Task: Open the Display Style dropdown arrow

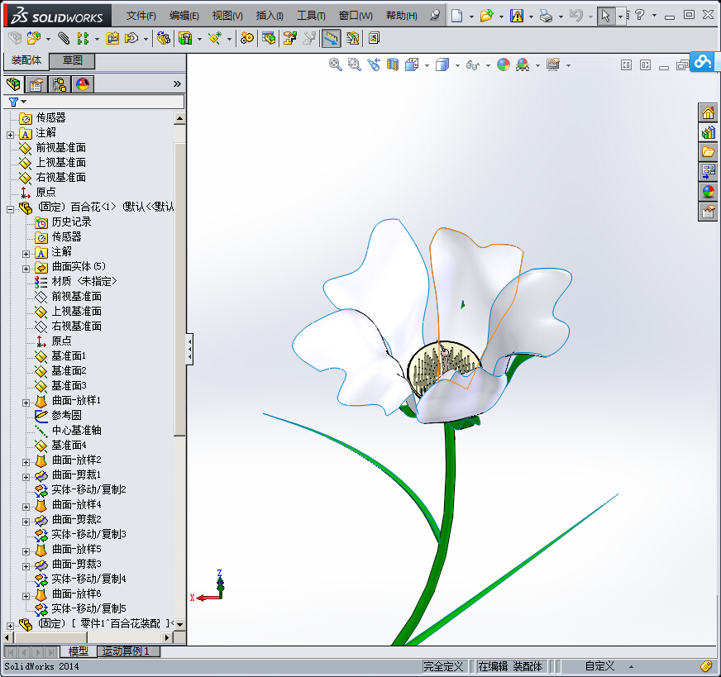Action: click(457, 64)
